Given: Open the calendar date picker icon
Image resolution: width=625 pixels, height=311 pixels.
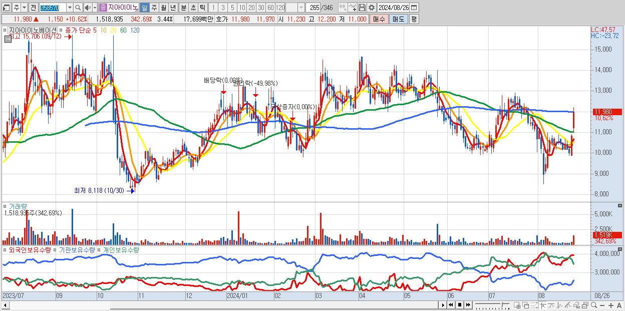Looking at the screenshot, I should tap(414, 8).
